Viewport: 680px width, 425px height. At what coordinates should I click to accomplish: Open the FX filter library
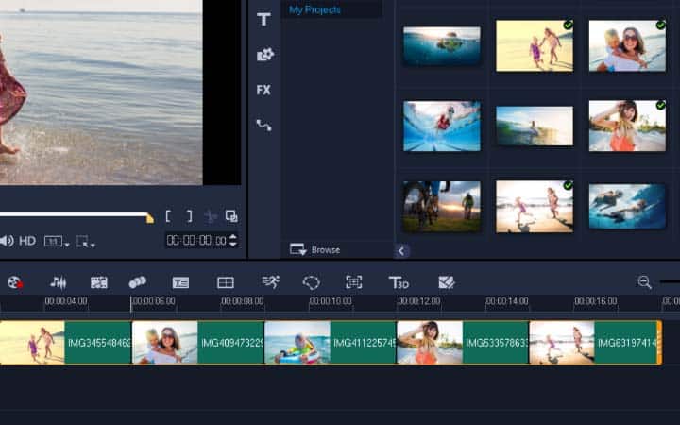[x=263, y=90]
